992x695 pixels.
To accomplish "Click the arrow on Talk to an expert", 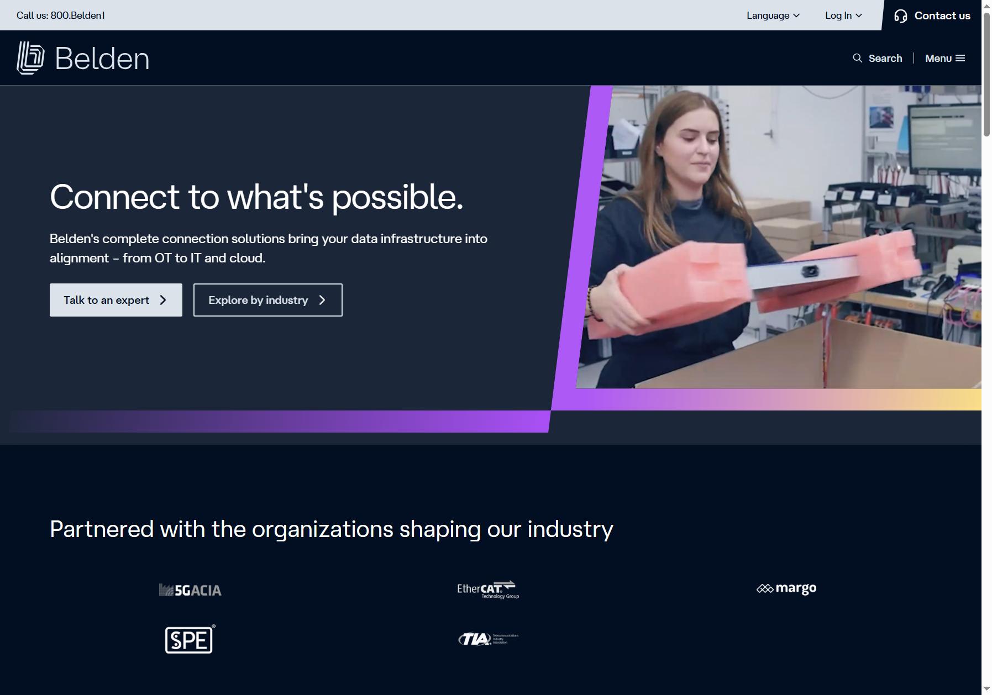I will [x=163, y=300].
